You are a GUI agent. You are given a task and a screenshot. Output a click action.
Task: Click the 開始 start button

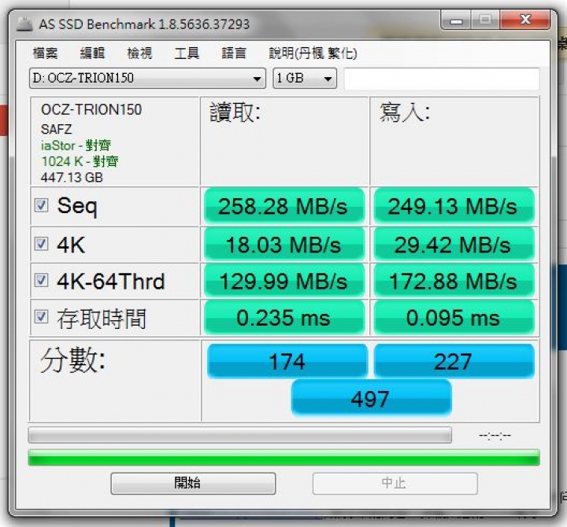click(x=193, y=483)
